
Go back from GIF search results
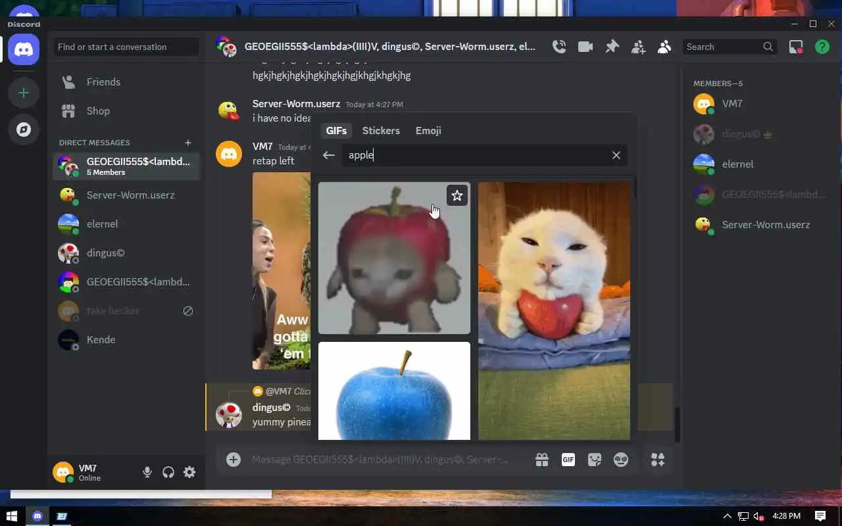329,155
